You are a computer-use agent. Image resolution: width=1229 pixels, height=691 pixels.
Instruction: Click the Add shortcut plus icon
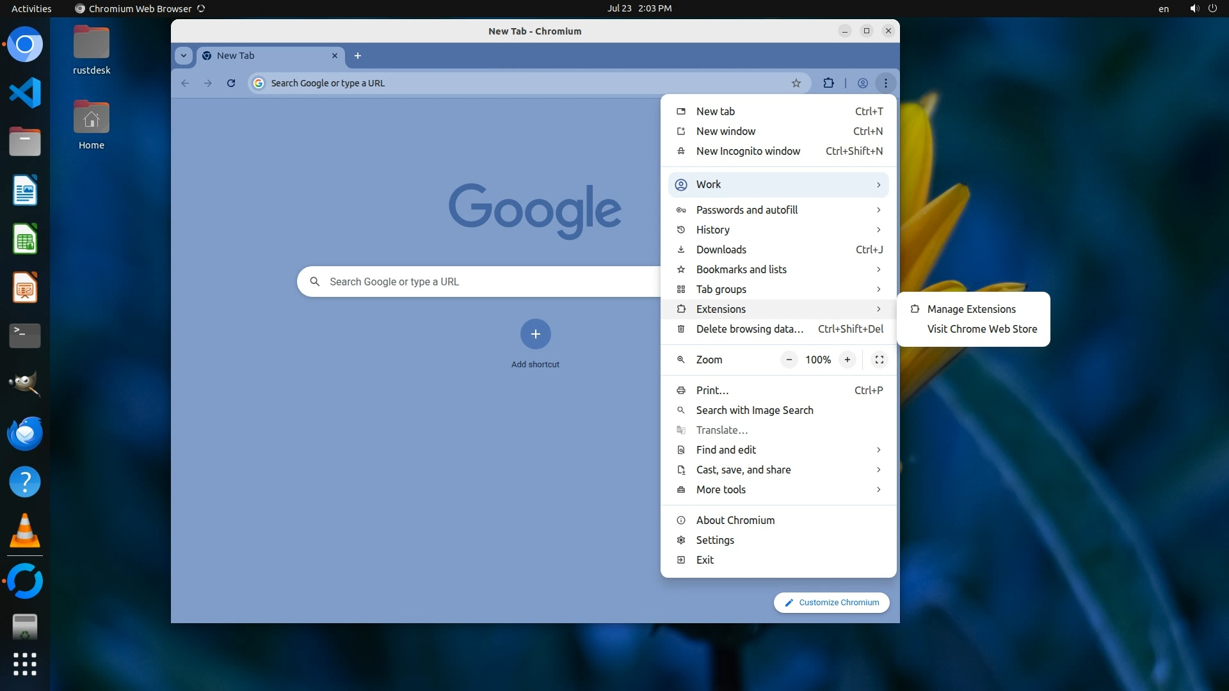pyautogui.click(x=535, y=334)
